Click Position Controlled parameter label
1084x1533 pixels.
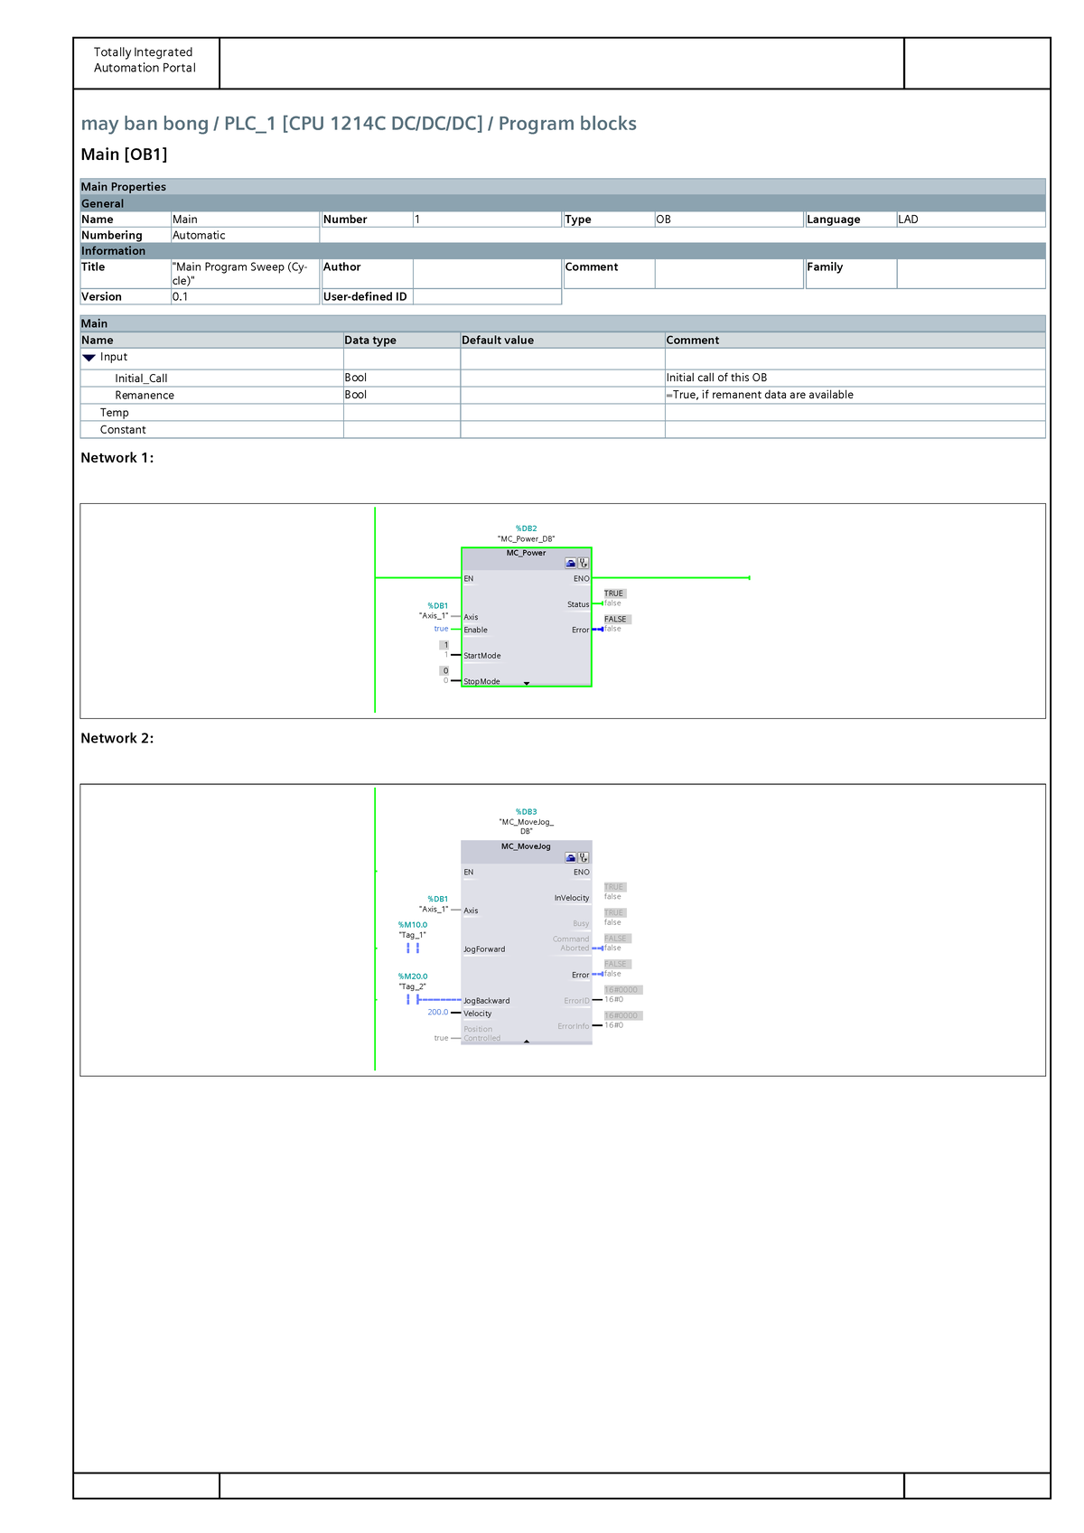(481, 1033)
